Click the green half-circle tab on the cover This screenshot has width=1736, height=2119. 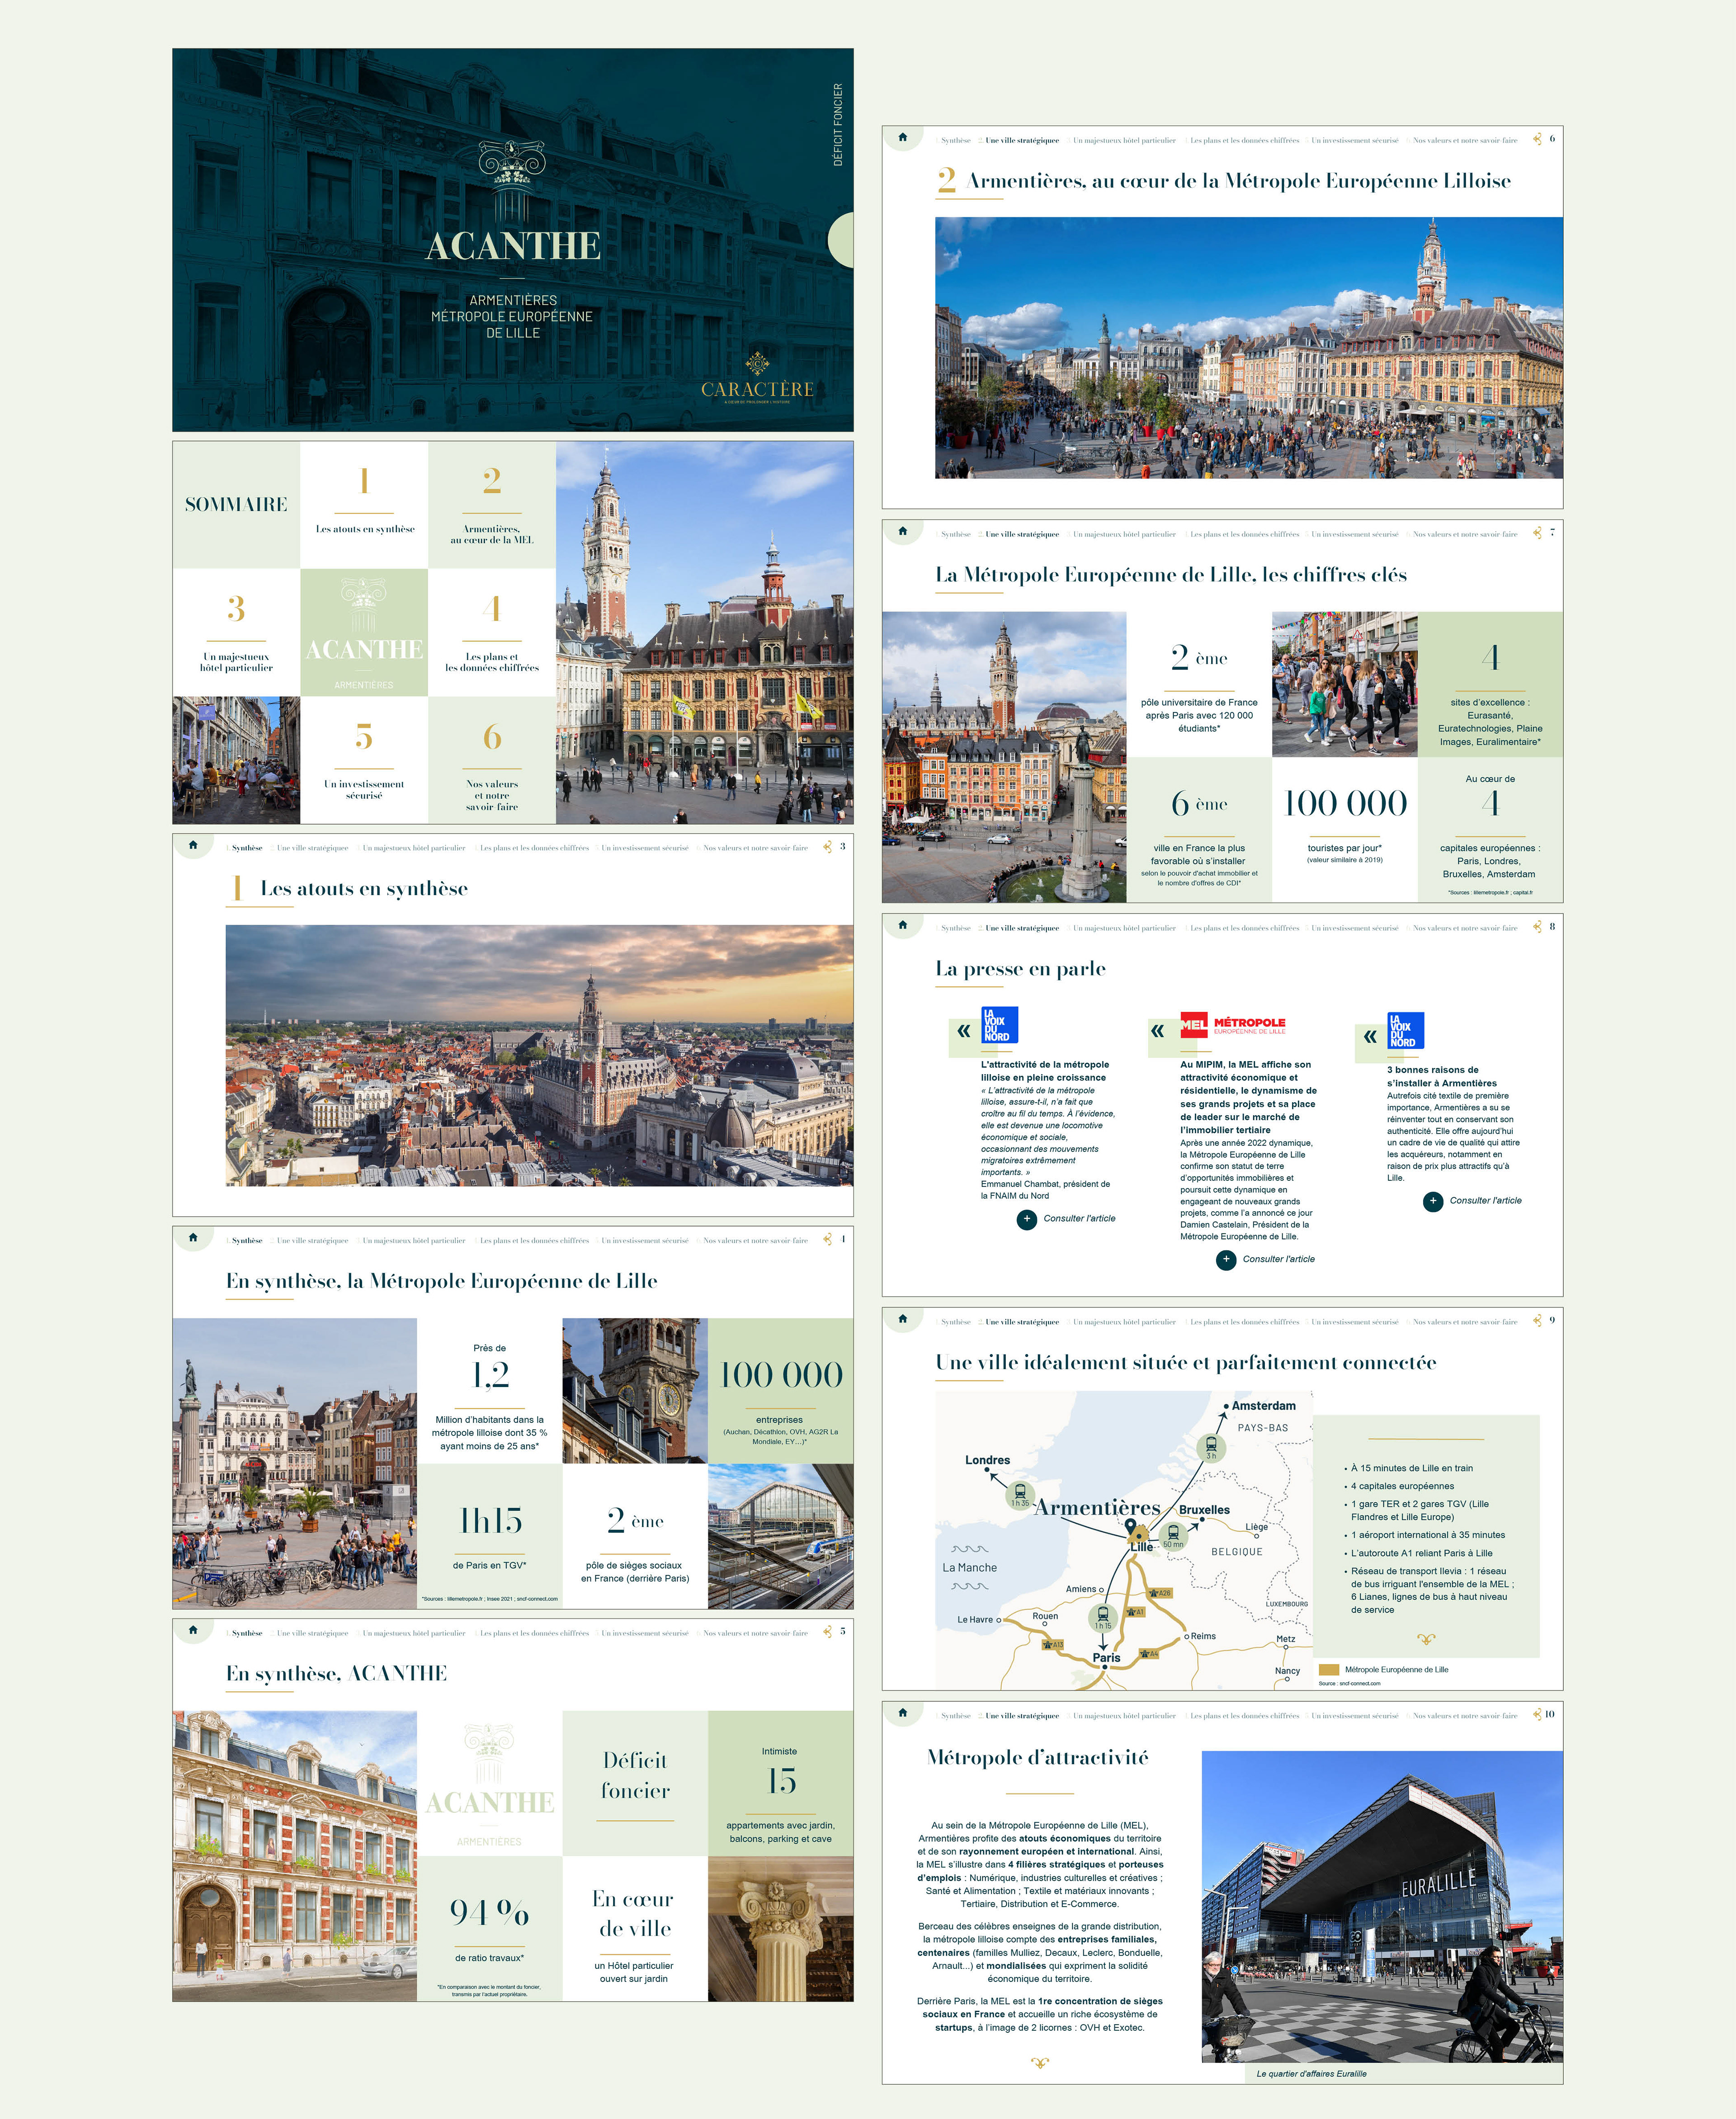pos(842,240)
